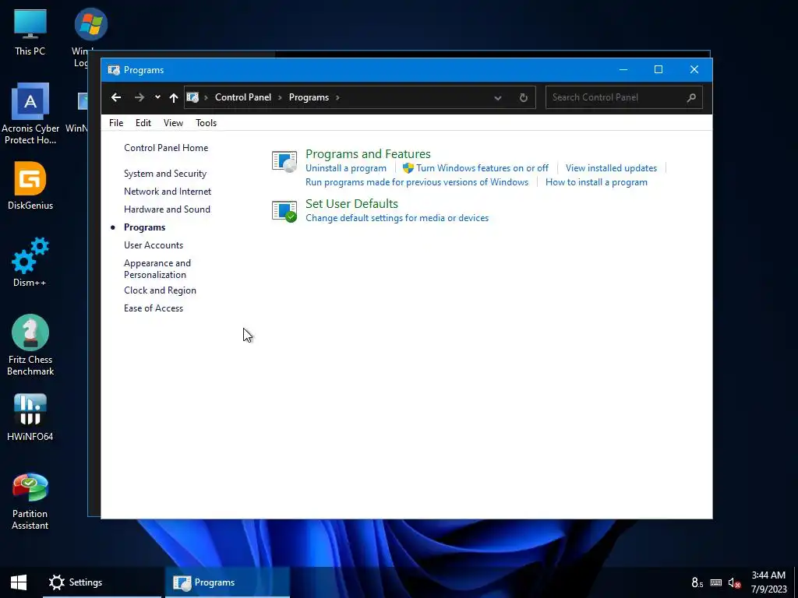The image size is (798, 598).
Task: Expand the address bar history dropdown
Action: point(498,97)
